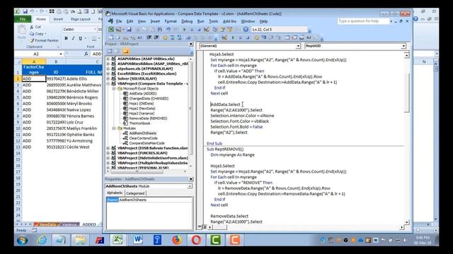Image resolution: width=453 pixels, height=254 pixels.
Task: Select RemoveData (REMOVED) sheet object
Action: click(145, 119)
